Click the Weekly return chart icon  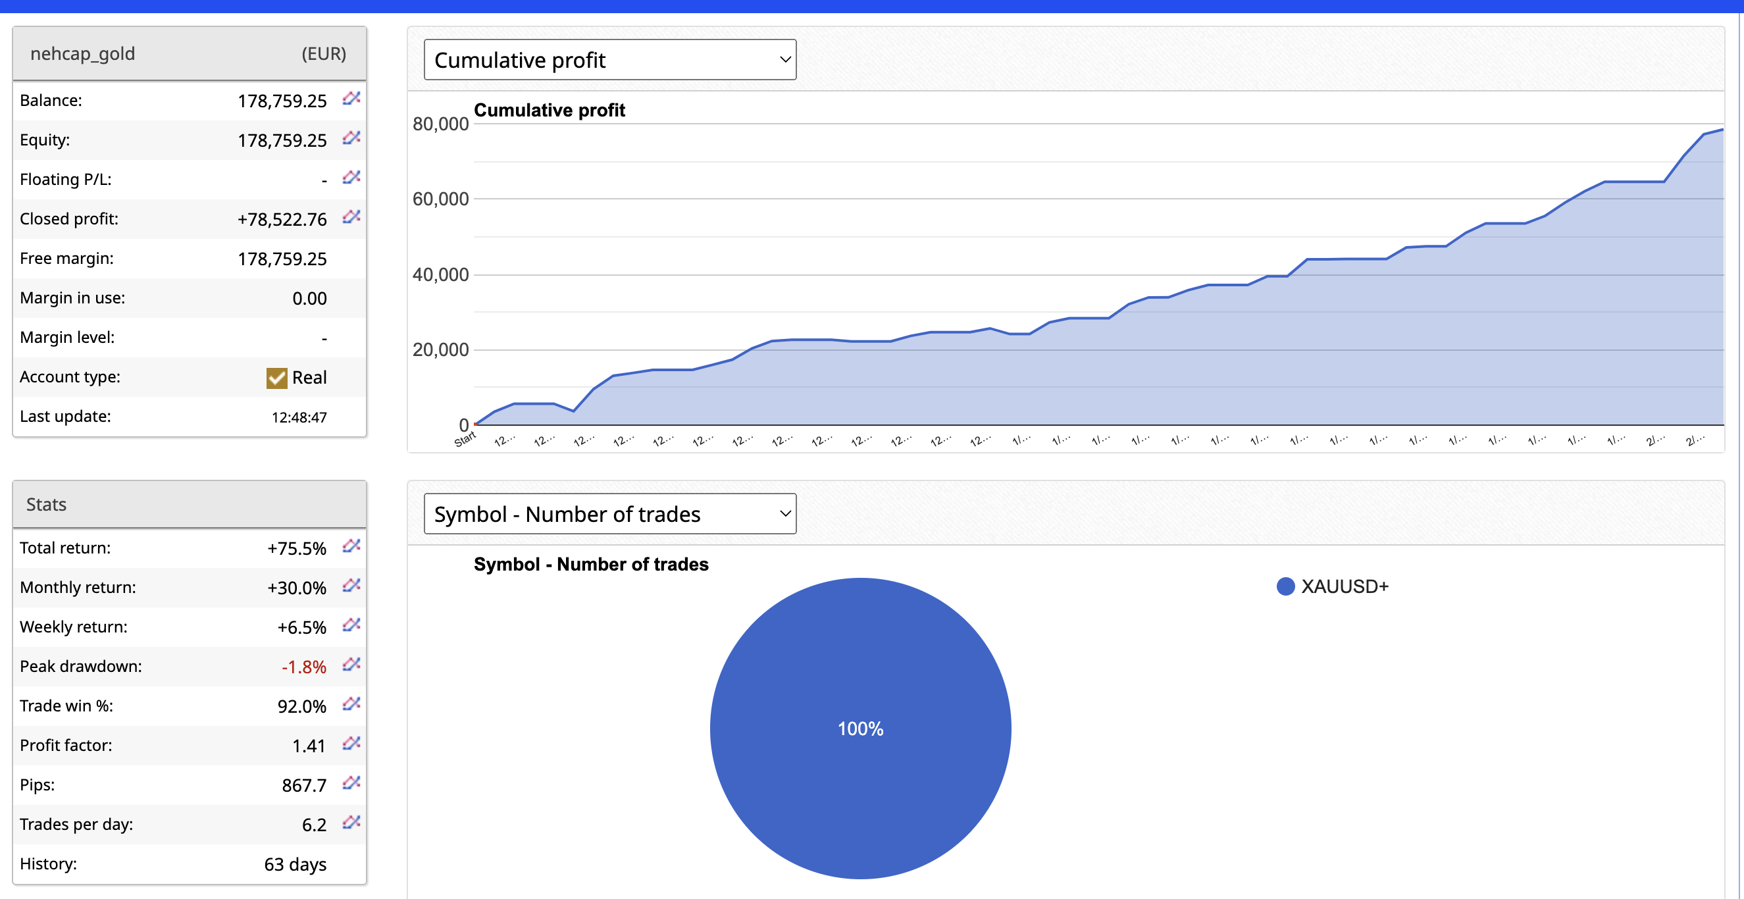point(351,625)
